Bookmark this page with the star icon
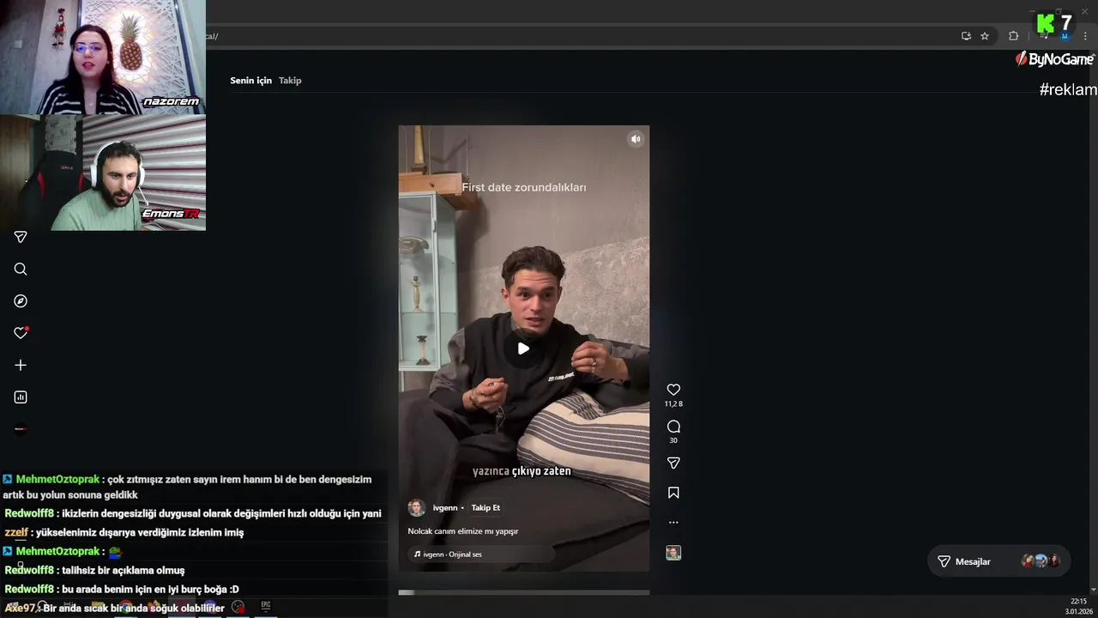The image size is (1098, 618). pos(985,36)
